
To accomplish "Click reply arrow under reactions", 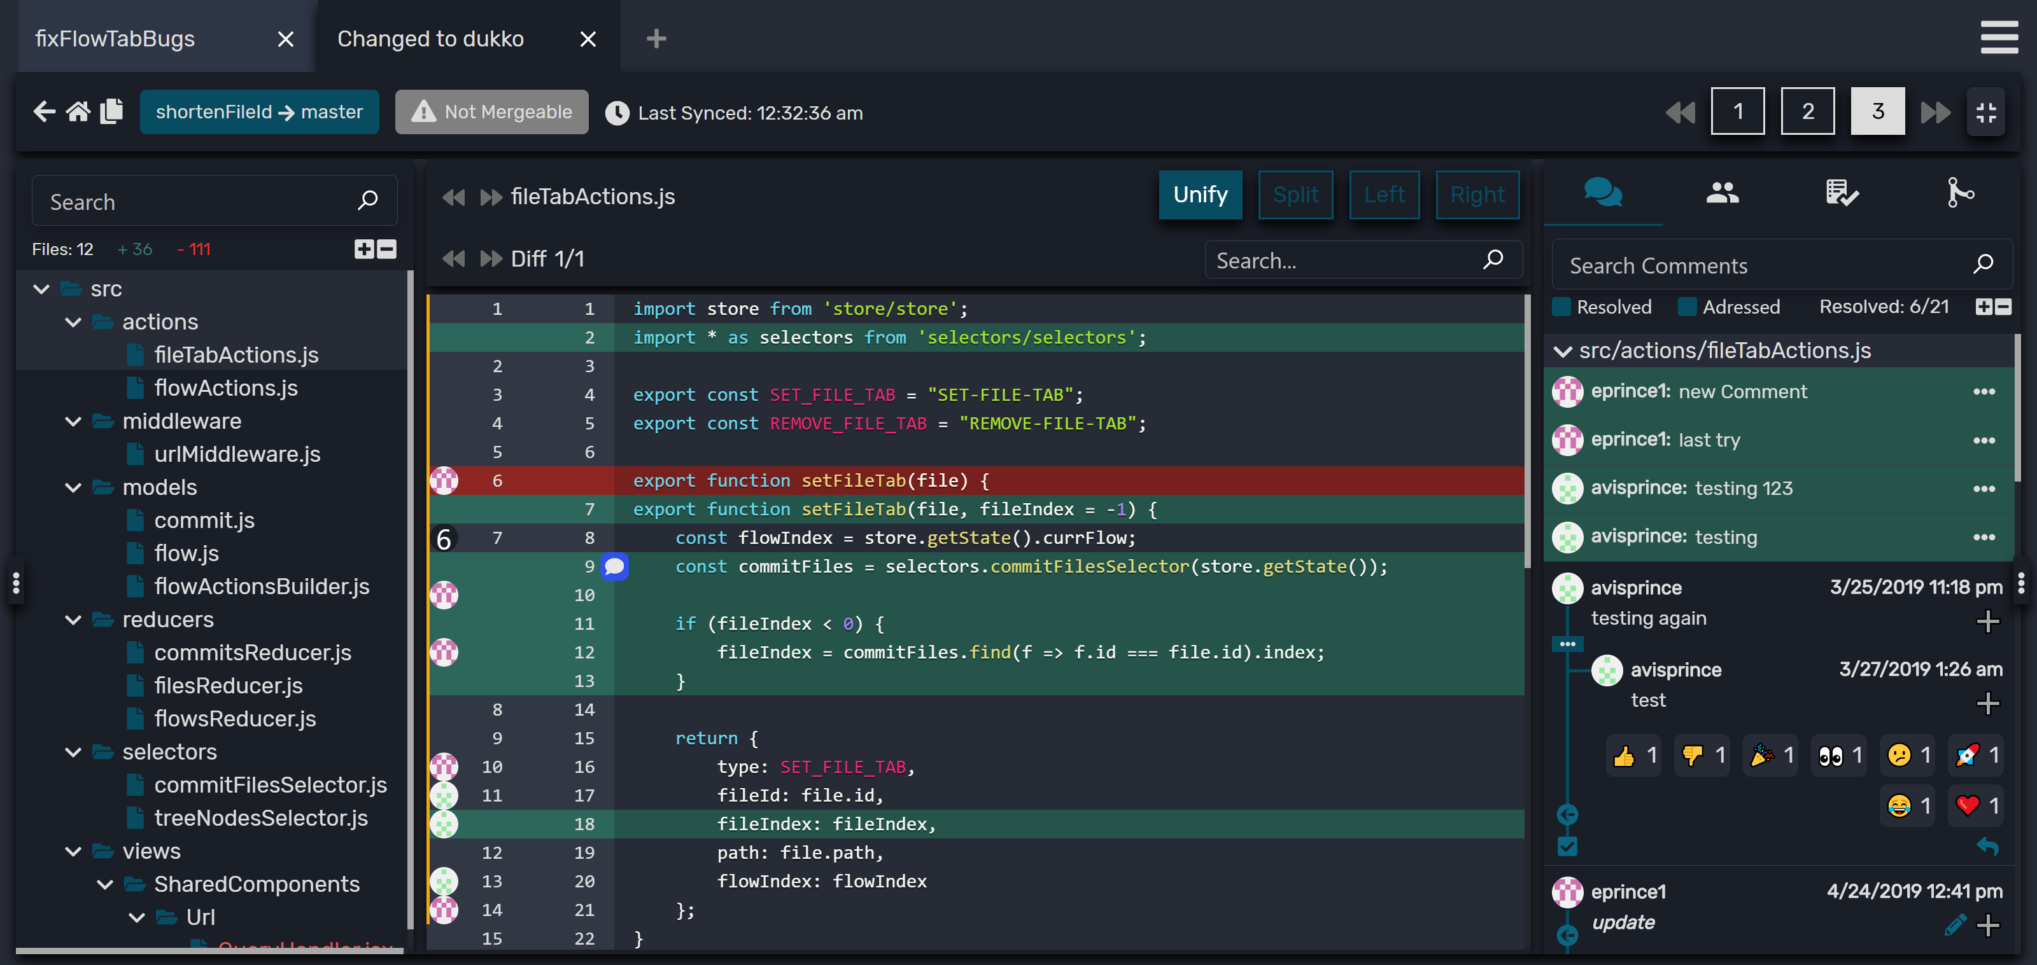I will coord(1987,847).
